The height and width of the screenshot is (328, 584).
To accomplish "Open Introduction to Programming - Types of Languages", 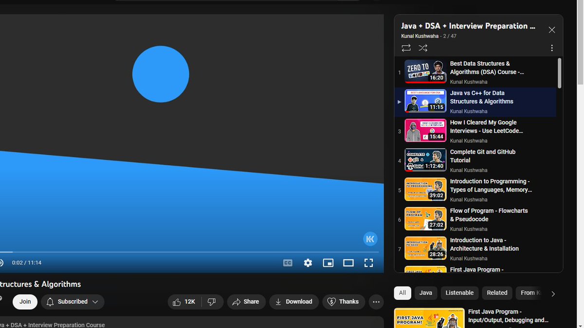I will [x=491, y=186].
